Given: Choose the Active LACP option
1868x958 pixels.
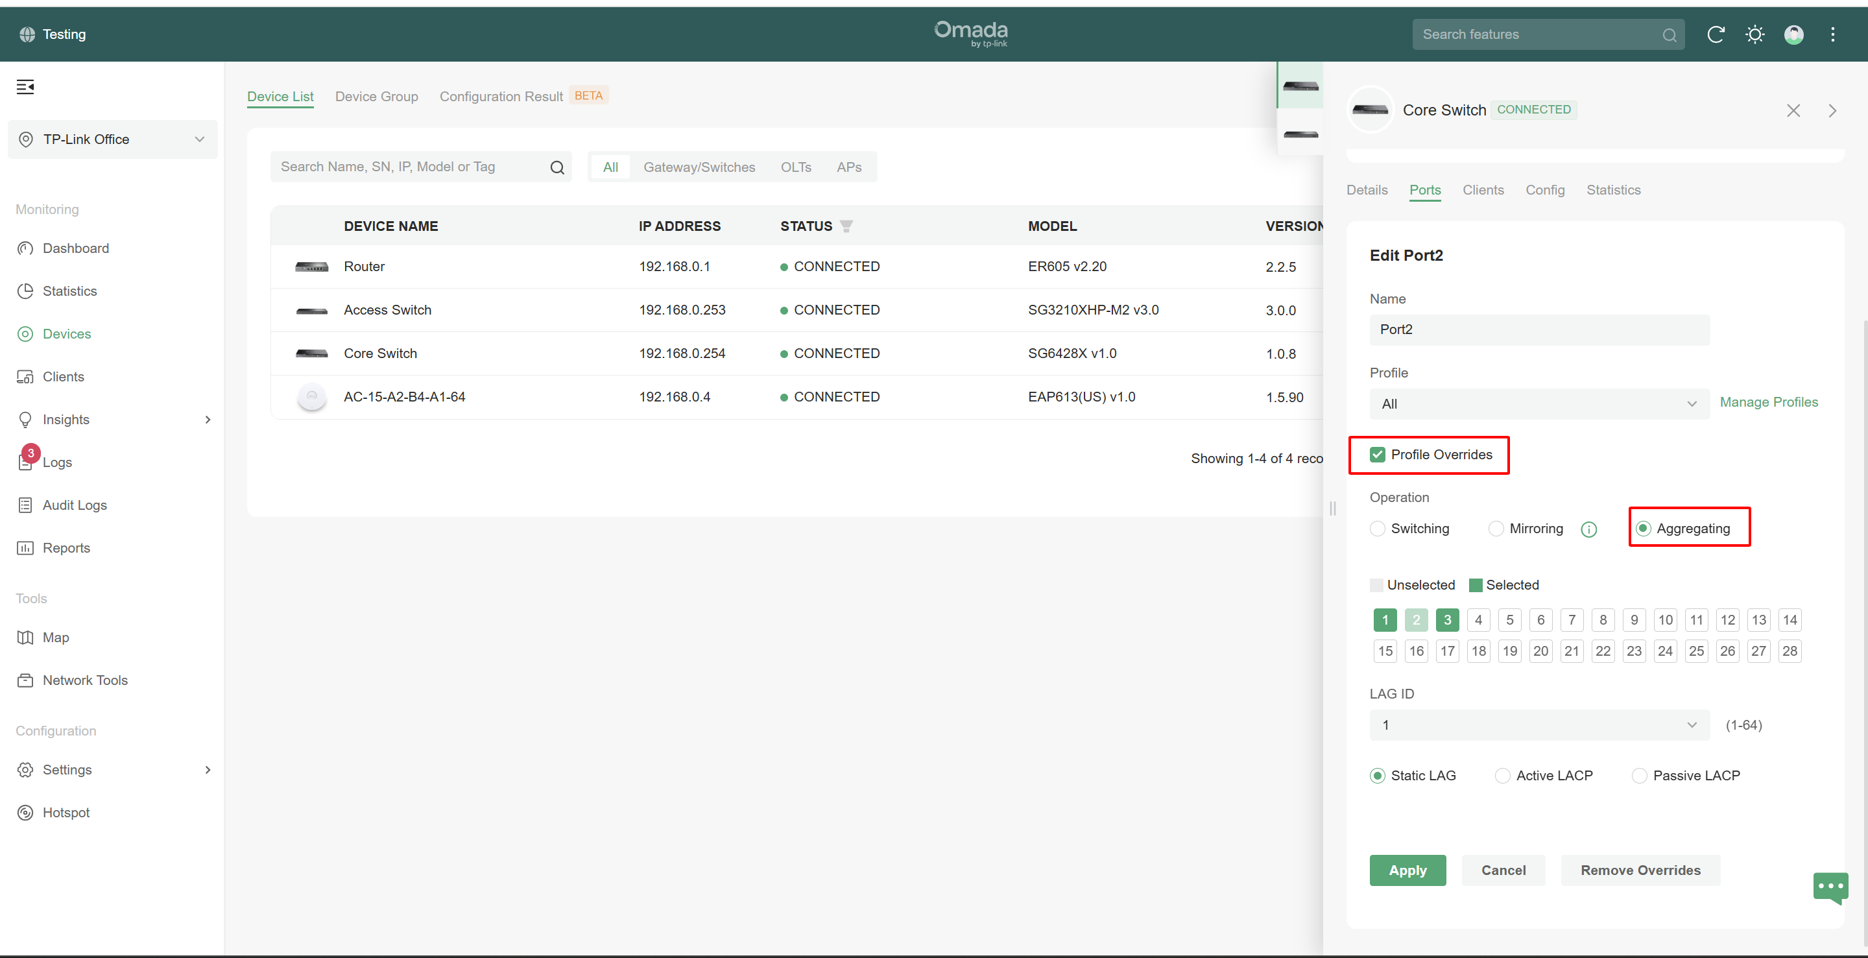Looking at the screenshot, I should coord(1503,775).
